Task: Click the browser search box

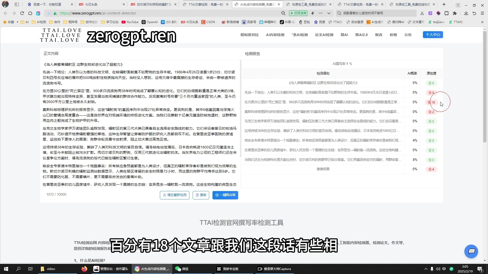Action: click(x=377, y=13)
